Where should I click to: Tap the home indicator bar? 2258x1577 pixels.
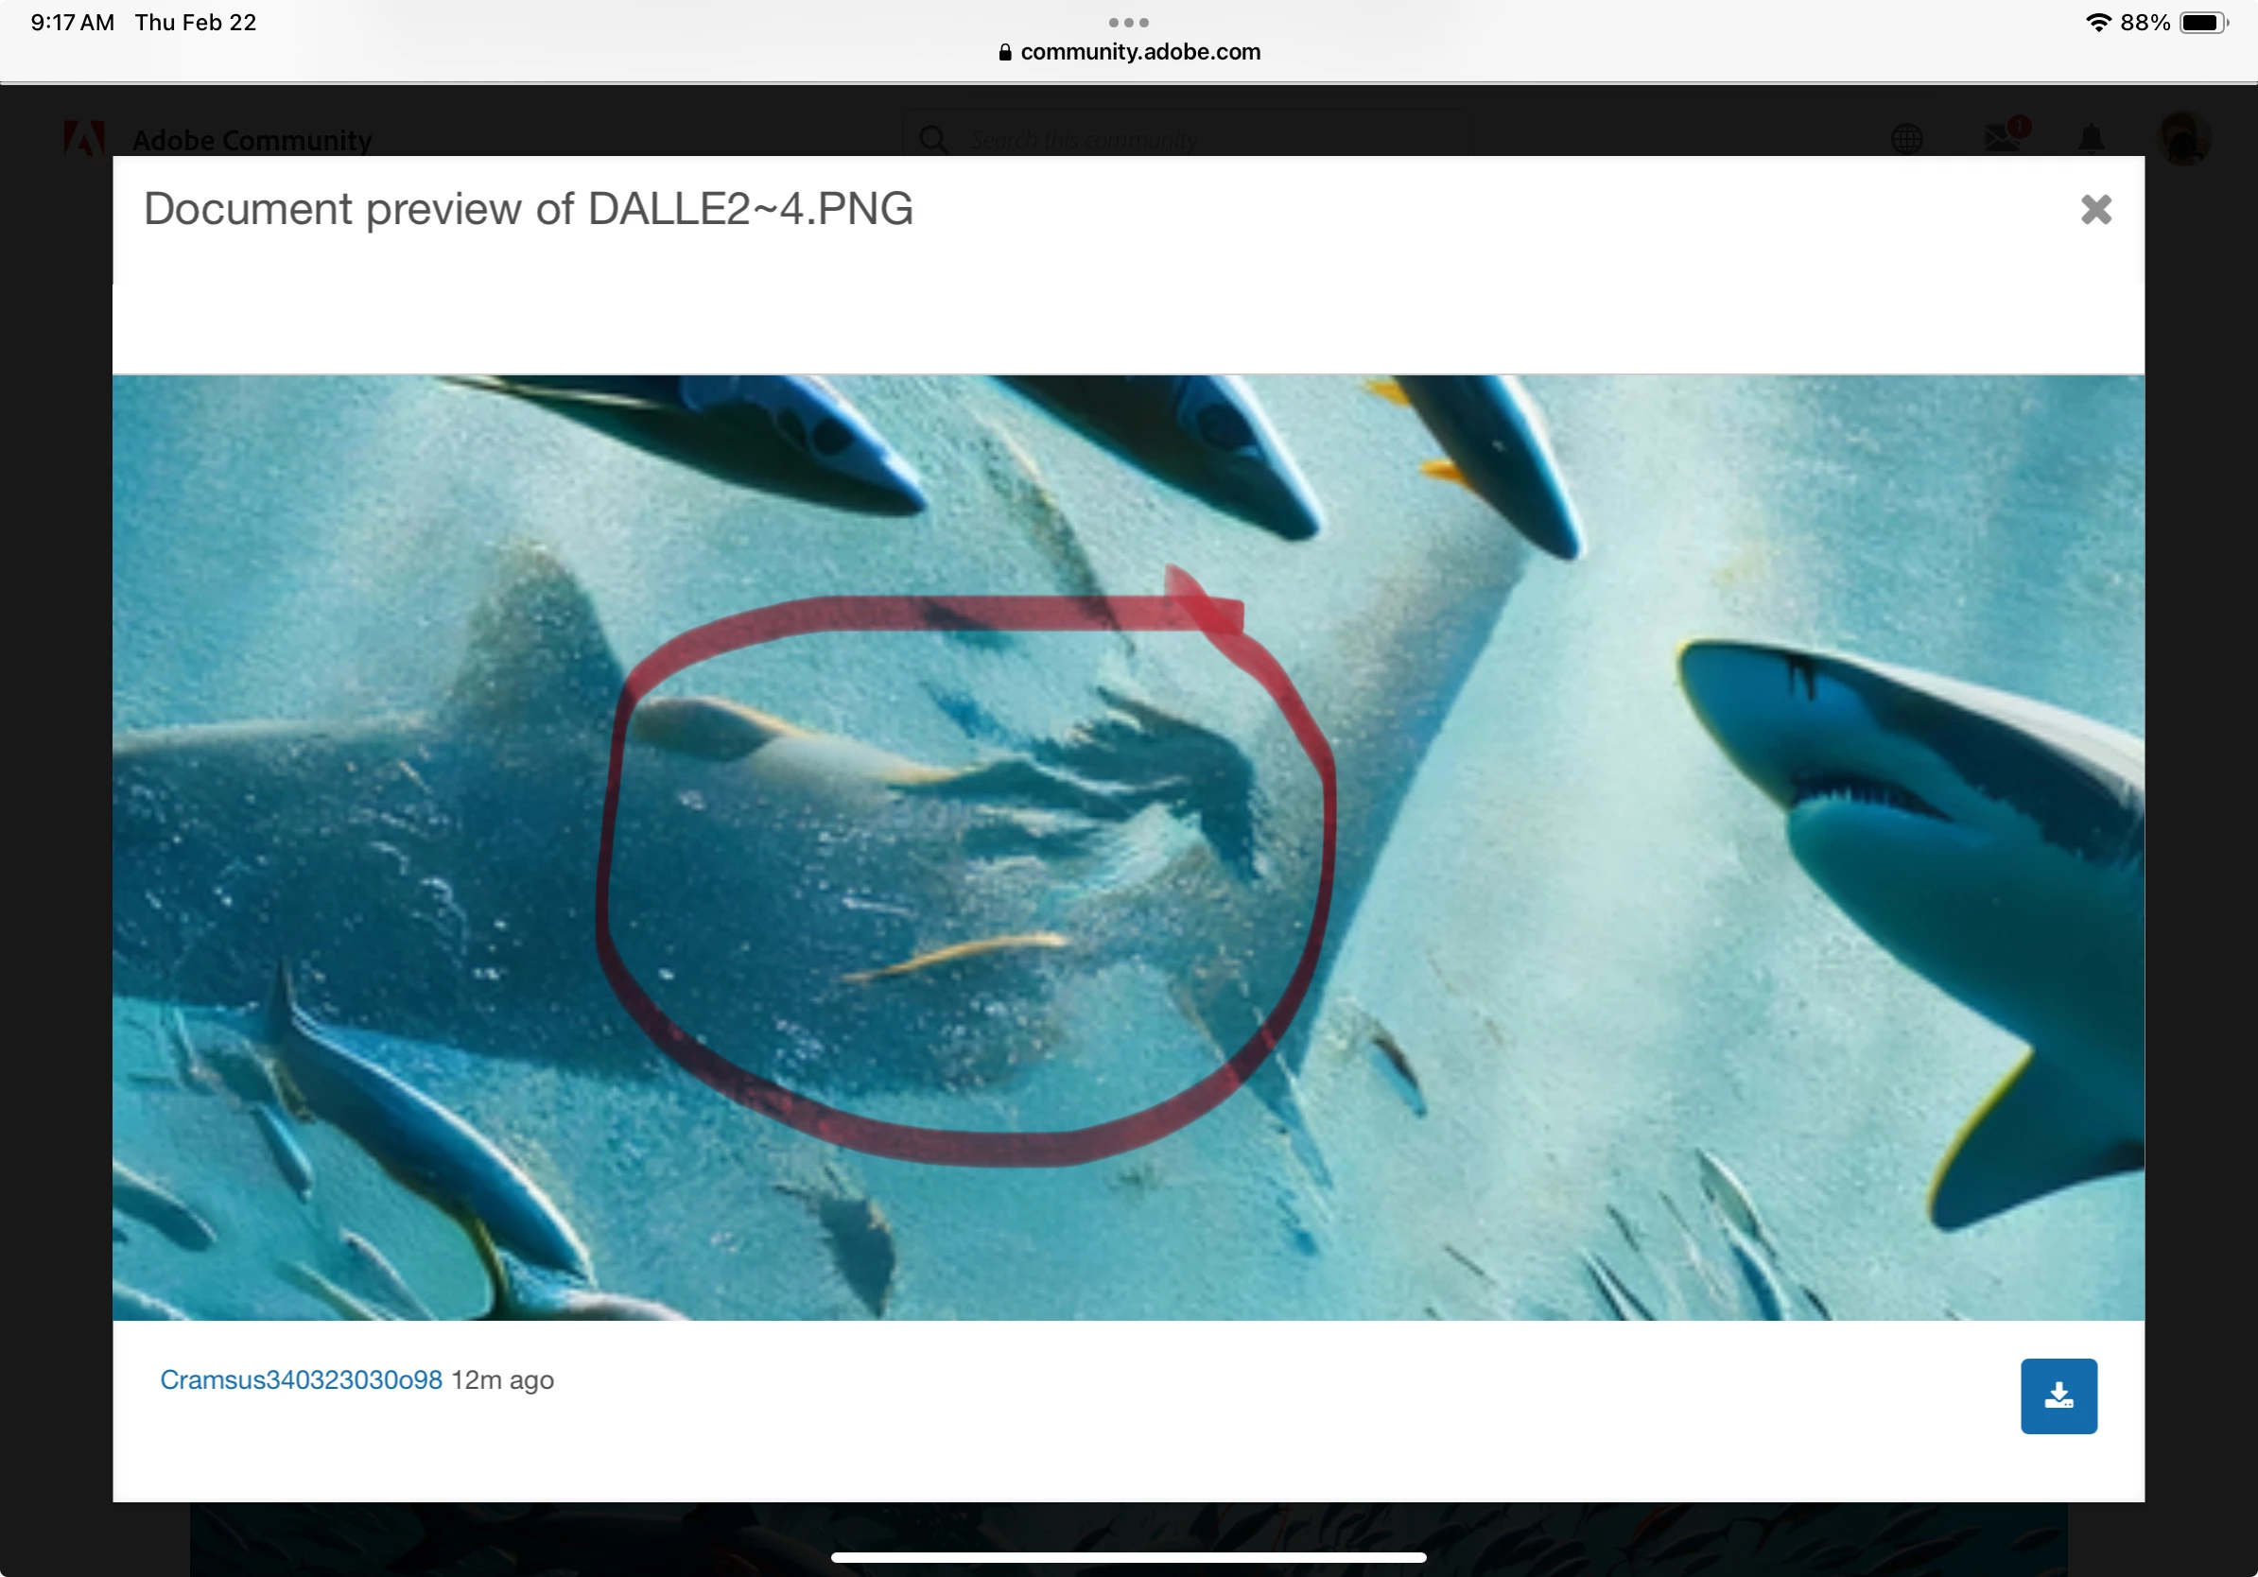[1128, 1557]
